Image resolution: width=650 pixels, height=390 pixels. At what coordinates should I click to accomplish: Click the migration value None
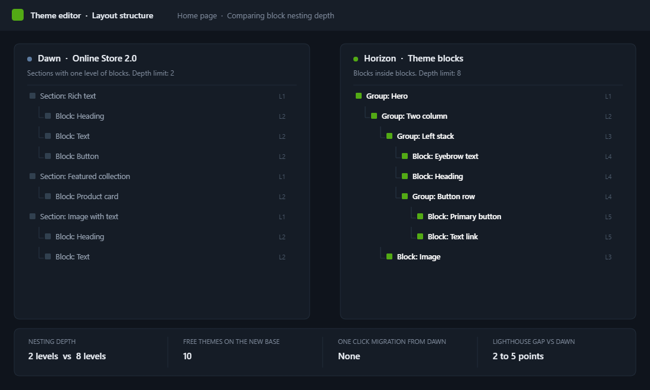point(349,356)
